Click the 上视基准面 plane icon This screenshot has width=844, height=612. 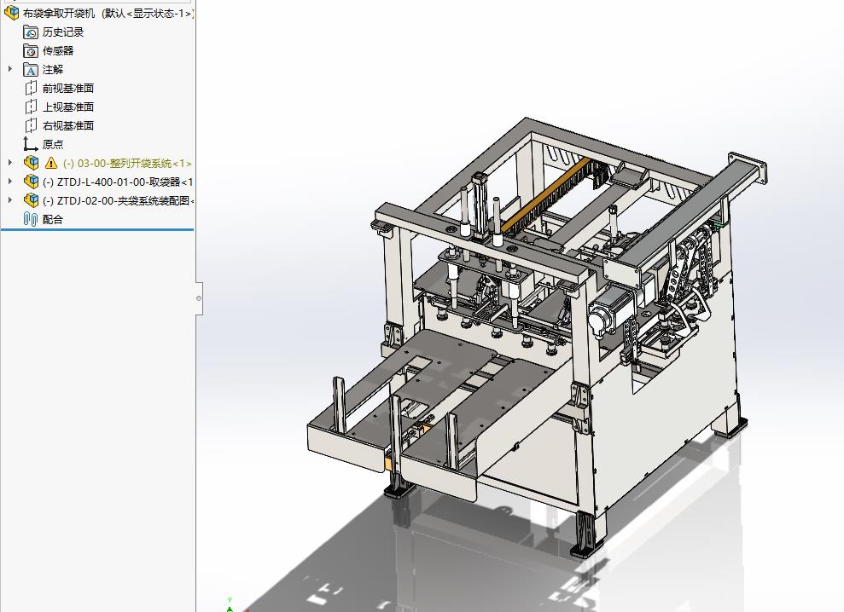pyautogui.click(x=31, y=107)
